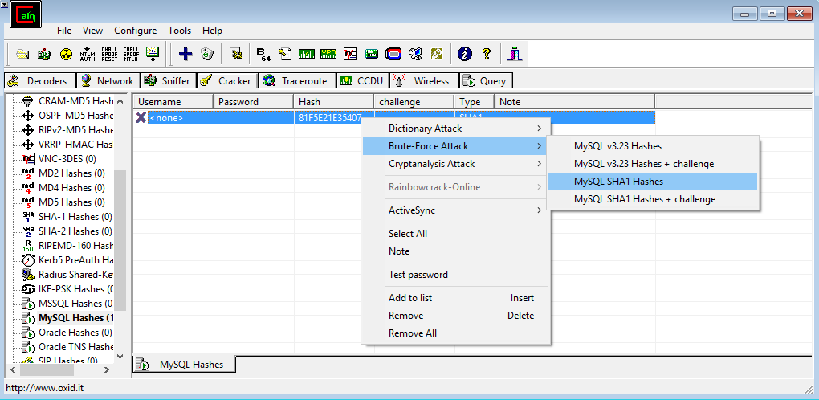This screenshot has height=400, width=819.
Task: Select Oracle Hashes (0) in tree
Action: coord(75,332)
